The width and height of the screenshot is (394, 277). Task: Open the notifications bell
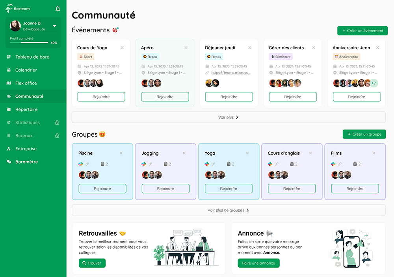point(58,9)
